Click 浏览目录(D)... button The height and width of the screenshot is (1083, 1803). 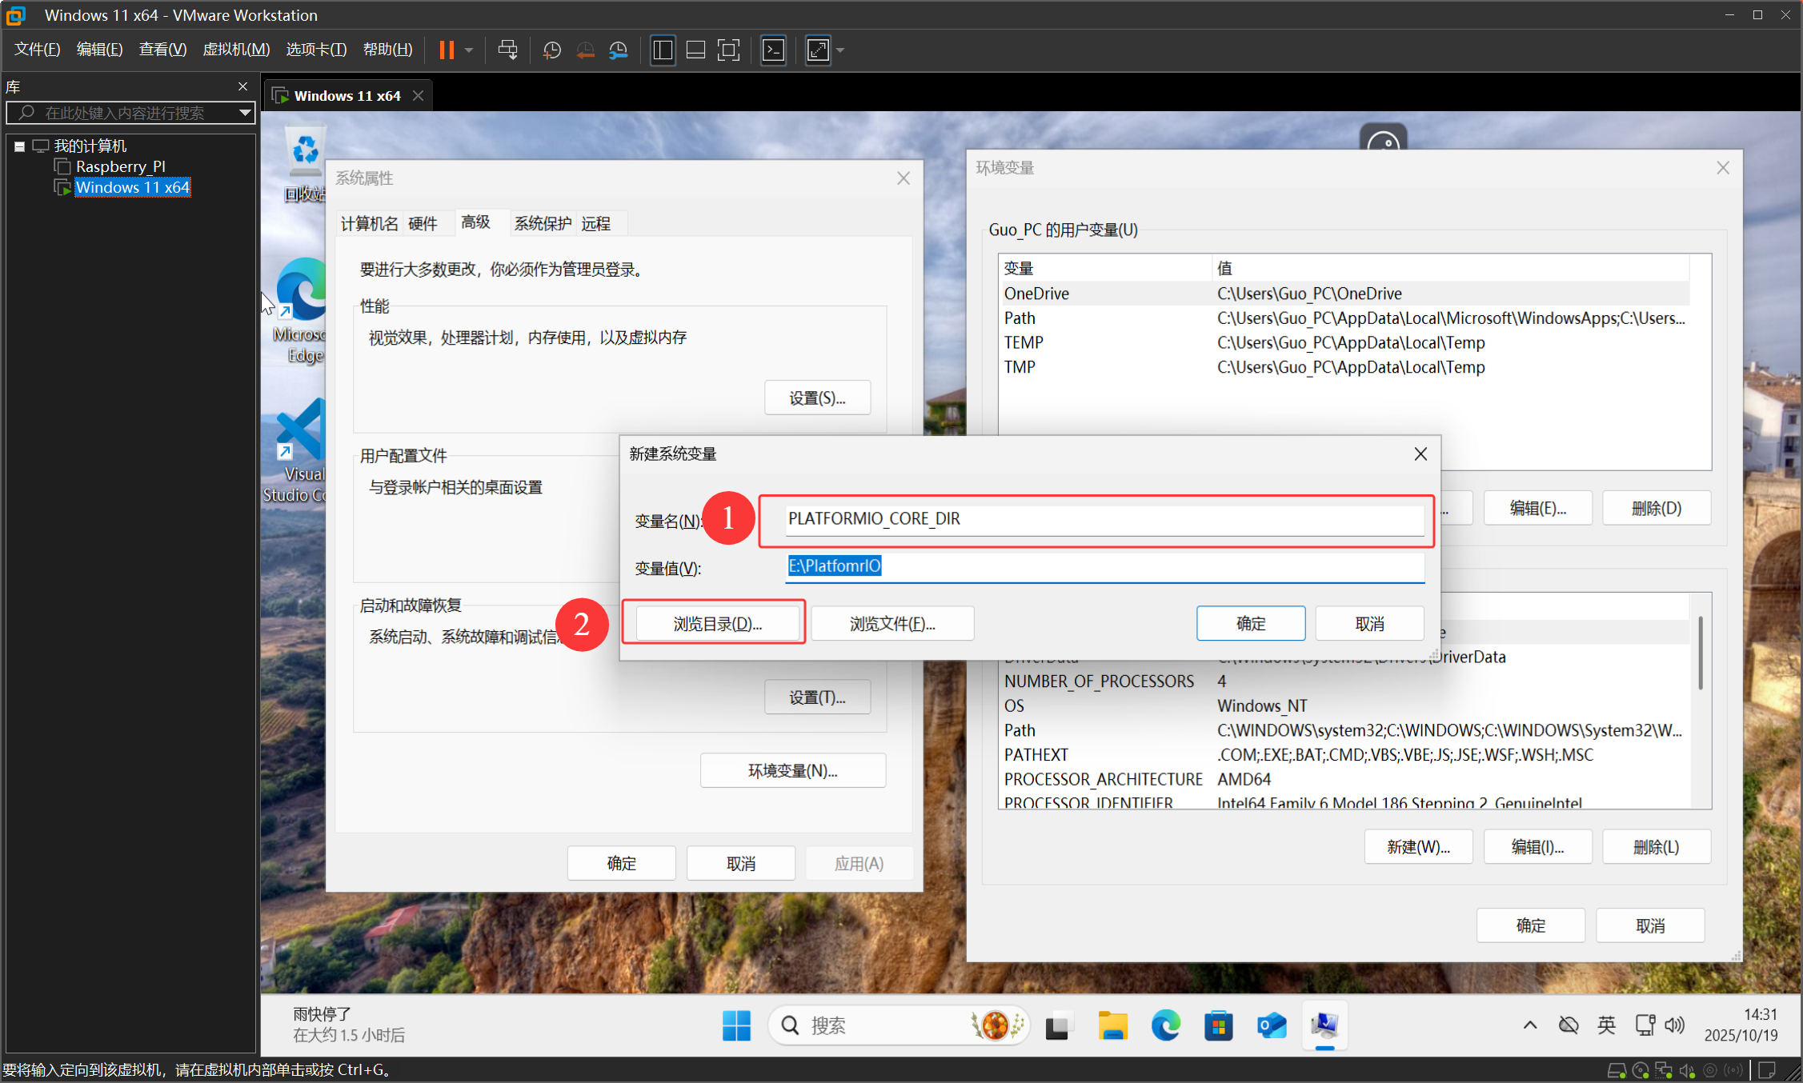pos(717,624)
